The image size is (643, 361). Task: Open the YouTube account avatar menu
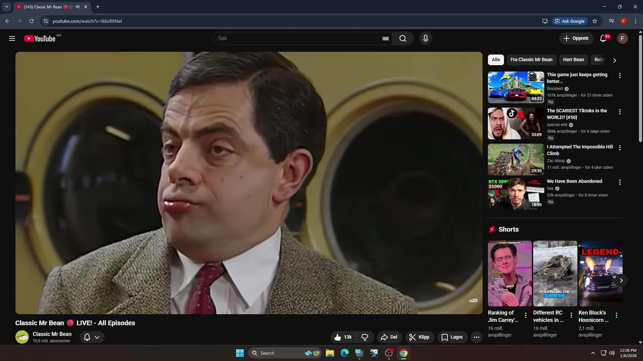tap(622, 39)
